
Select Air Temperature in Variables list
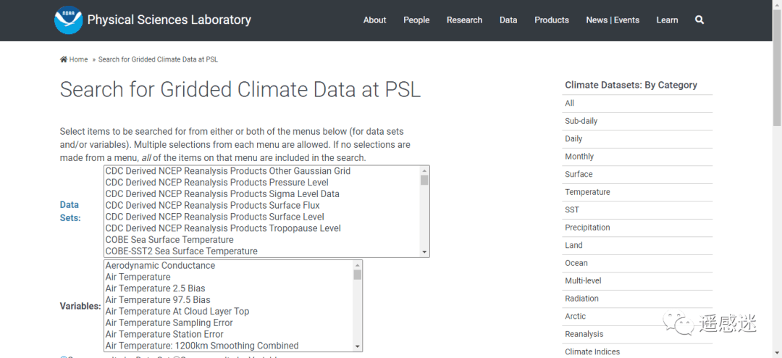point(138,277)
